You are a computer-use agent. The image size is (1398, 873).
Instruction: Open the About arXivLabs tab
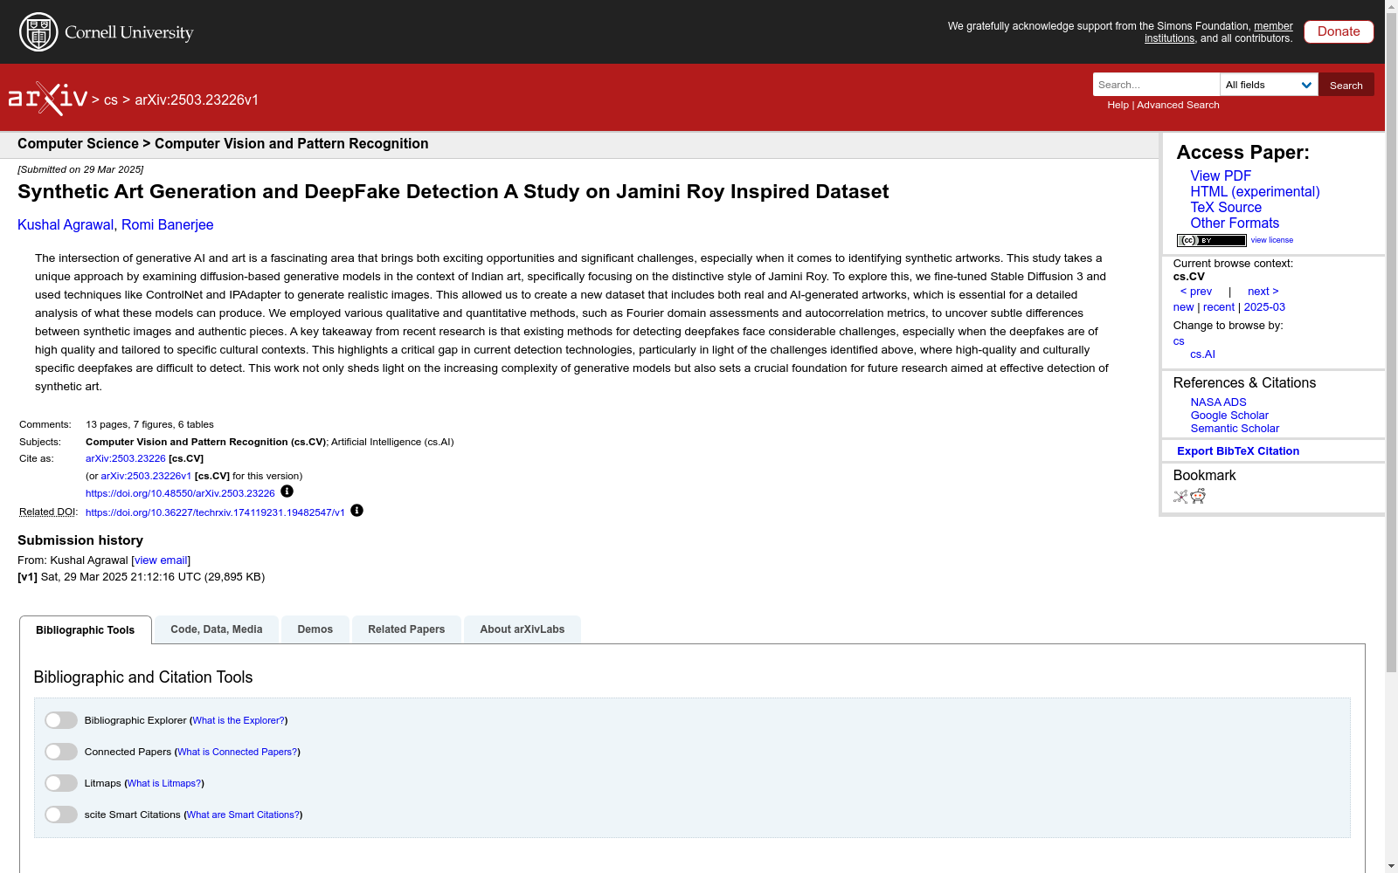(523, 629)
